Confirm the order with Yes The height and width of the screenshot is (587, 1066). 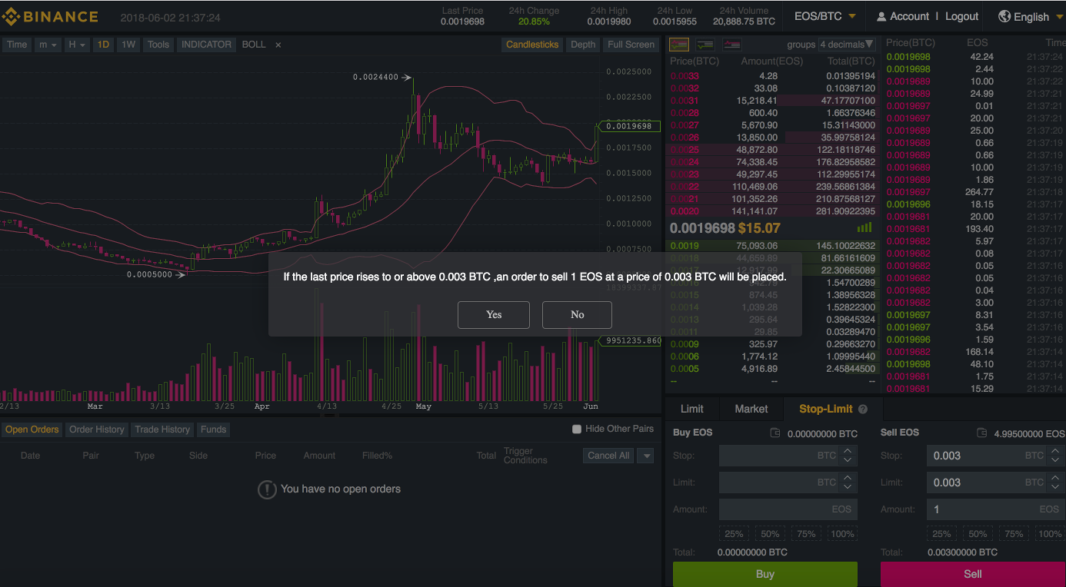(494, 315)
